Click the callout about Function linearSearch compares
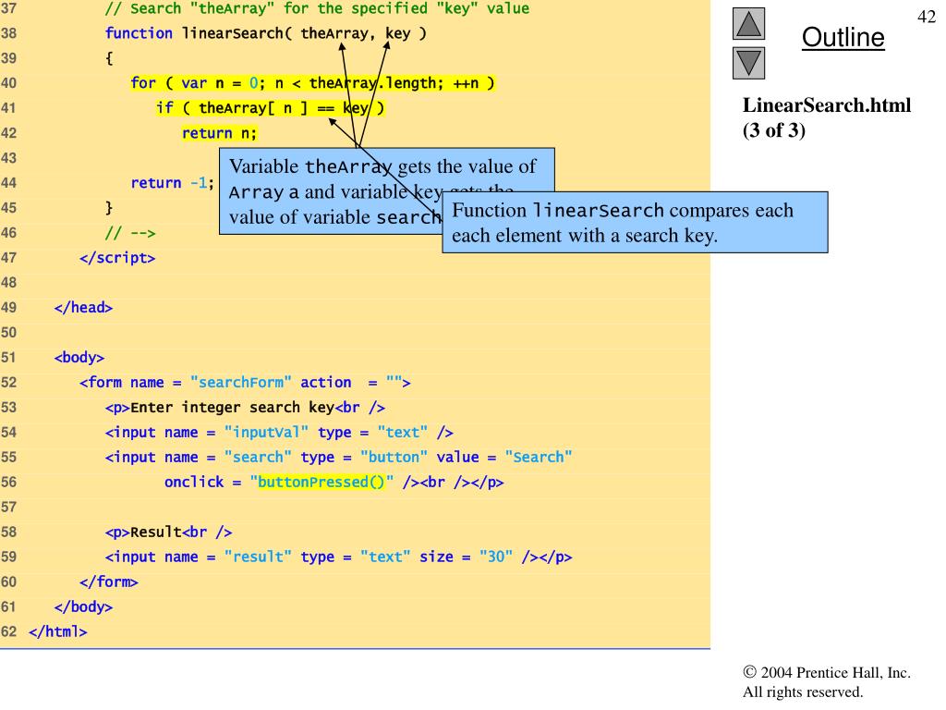Viewport: 946px width, 710px height. [x=635, y=222]
